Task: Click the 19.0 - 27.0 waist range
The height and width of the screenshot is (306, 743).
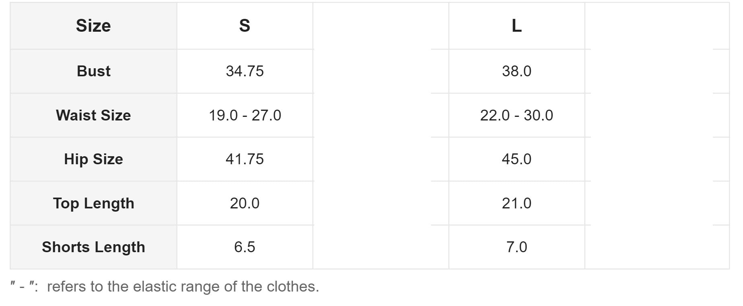Action: (x=245, y=115)
